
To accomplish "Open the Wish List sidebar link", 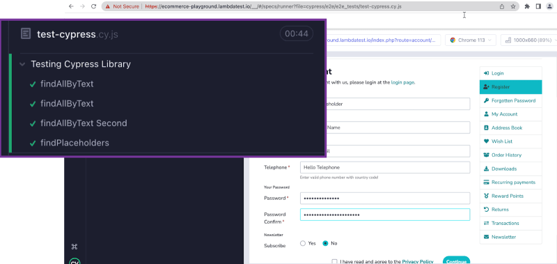I will [510, 141].
